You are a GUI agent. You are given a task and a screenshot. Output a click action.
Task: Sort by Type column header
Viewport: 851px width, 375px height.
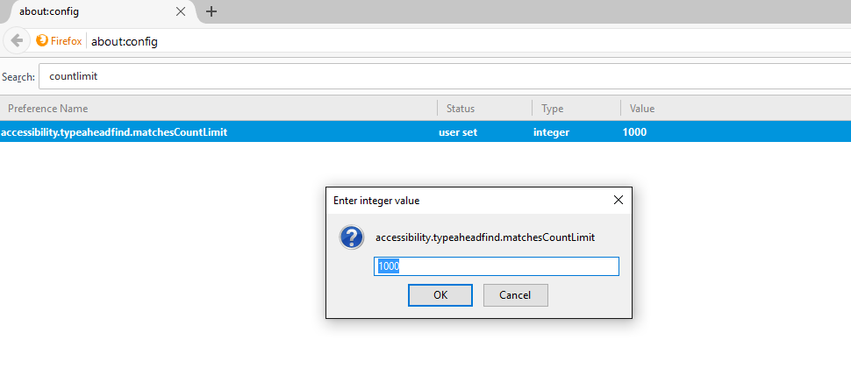[x=575, y=109]
